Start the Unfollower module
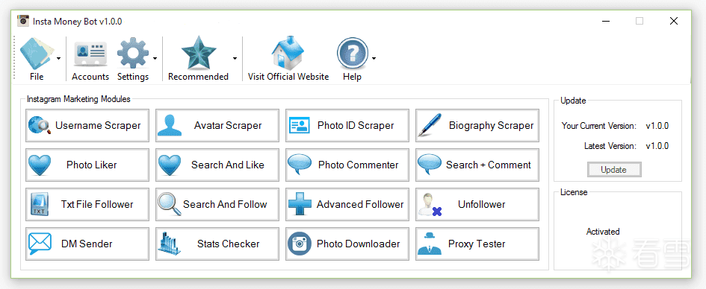 pyautogui.click(x=477, y=205)
